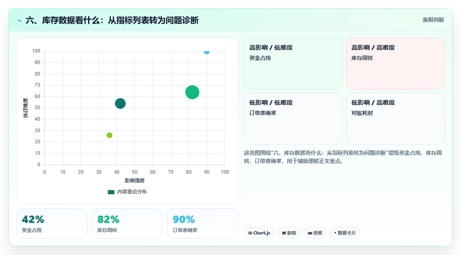Click the 82% 库存周转 stat card
This screenshot has height=255, width=461.
coord(127,224)
